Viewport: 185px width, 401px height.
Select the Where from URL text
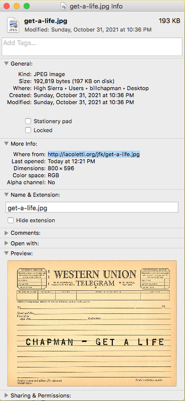(94, 154)
